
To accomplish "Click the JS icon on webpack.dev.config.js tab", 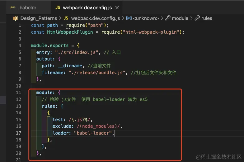I will [x=58, y=7].
